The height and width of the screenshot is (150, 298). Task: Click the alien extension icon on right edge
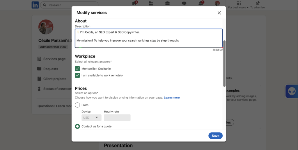292,91
